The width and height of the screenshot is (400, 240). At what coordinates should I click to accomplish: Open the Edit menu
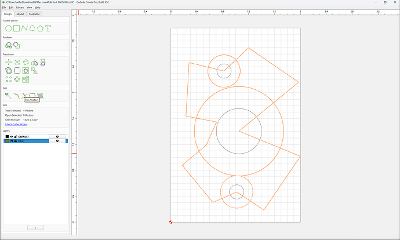click(x=11, y=8)
